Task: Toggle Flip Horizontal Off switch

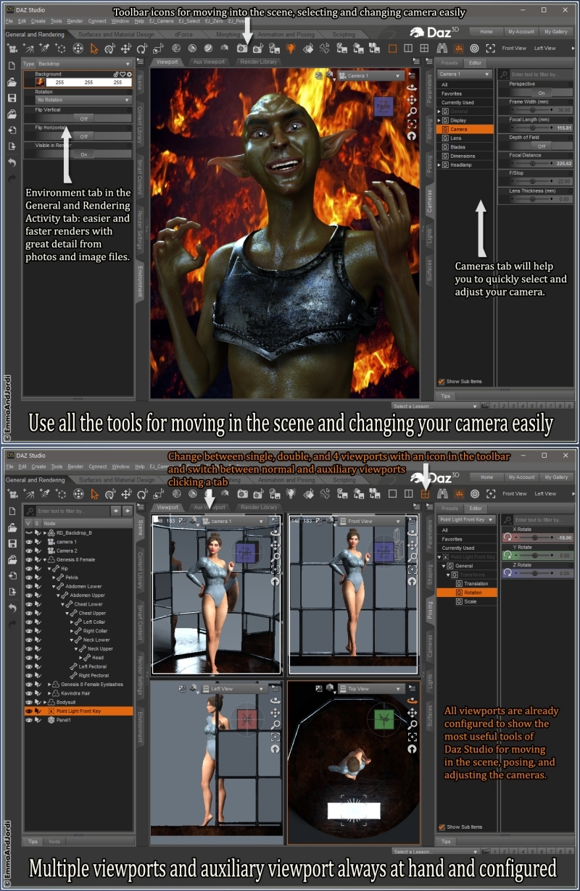Action: tap(83, 136)
